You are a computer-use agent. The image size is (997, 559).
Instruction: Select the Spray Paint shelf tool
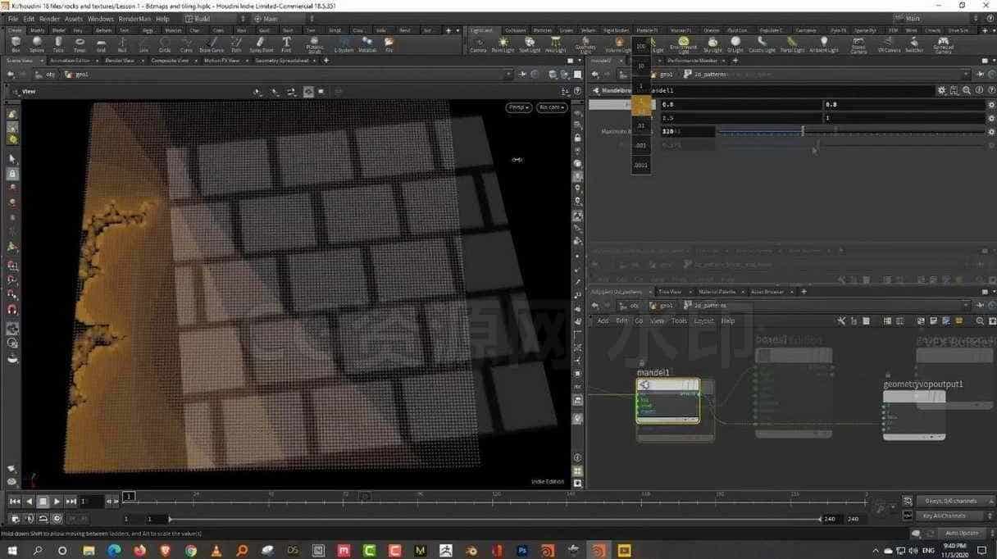(x=260, y=43)
